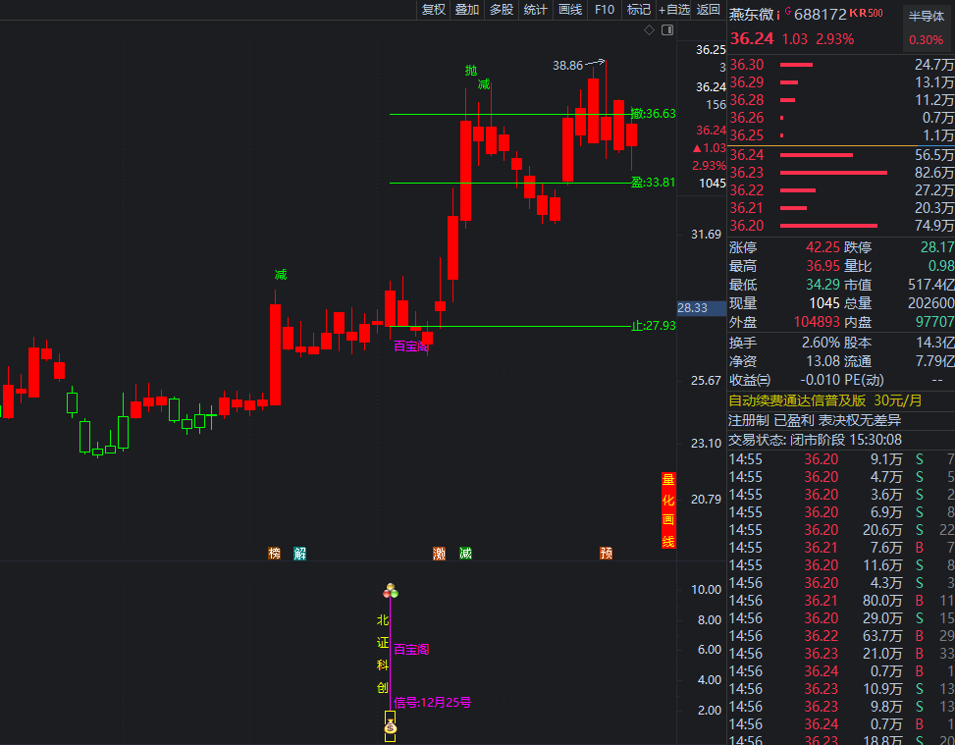Open the 复权 adjustment menu
The height and width of the screenshot is (745, 955).
coord(433,10)
